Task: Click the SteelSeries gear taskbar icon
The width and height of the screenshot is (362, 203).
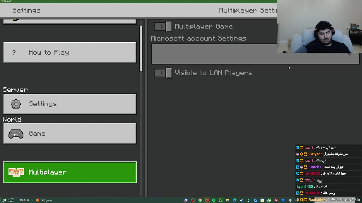Action: tap(290, 200)
